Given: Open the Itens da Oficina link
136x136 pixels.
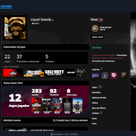Looking at the screenshot, I should click(x=99, y=108).
